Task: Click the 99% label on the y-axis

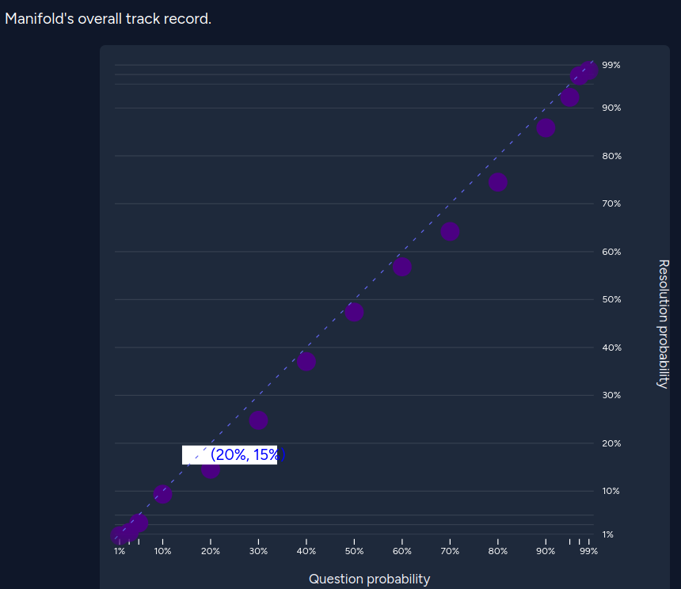Action: [x=611, y=65]
